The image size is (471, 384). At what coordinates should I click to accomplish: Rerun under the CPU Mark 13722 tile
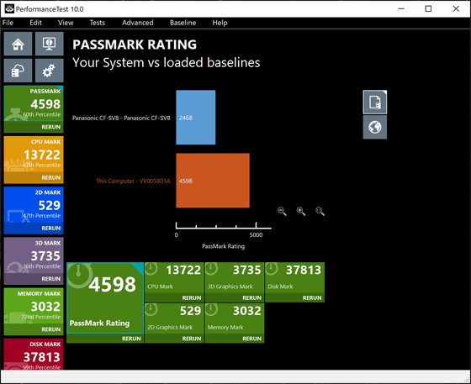192,298
